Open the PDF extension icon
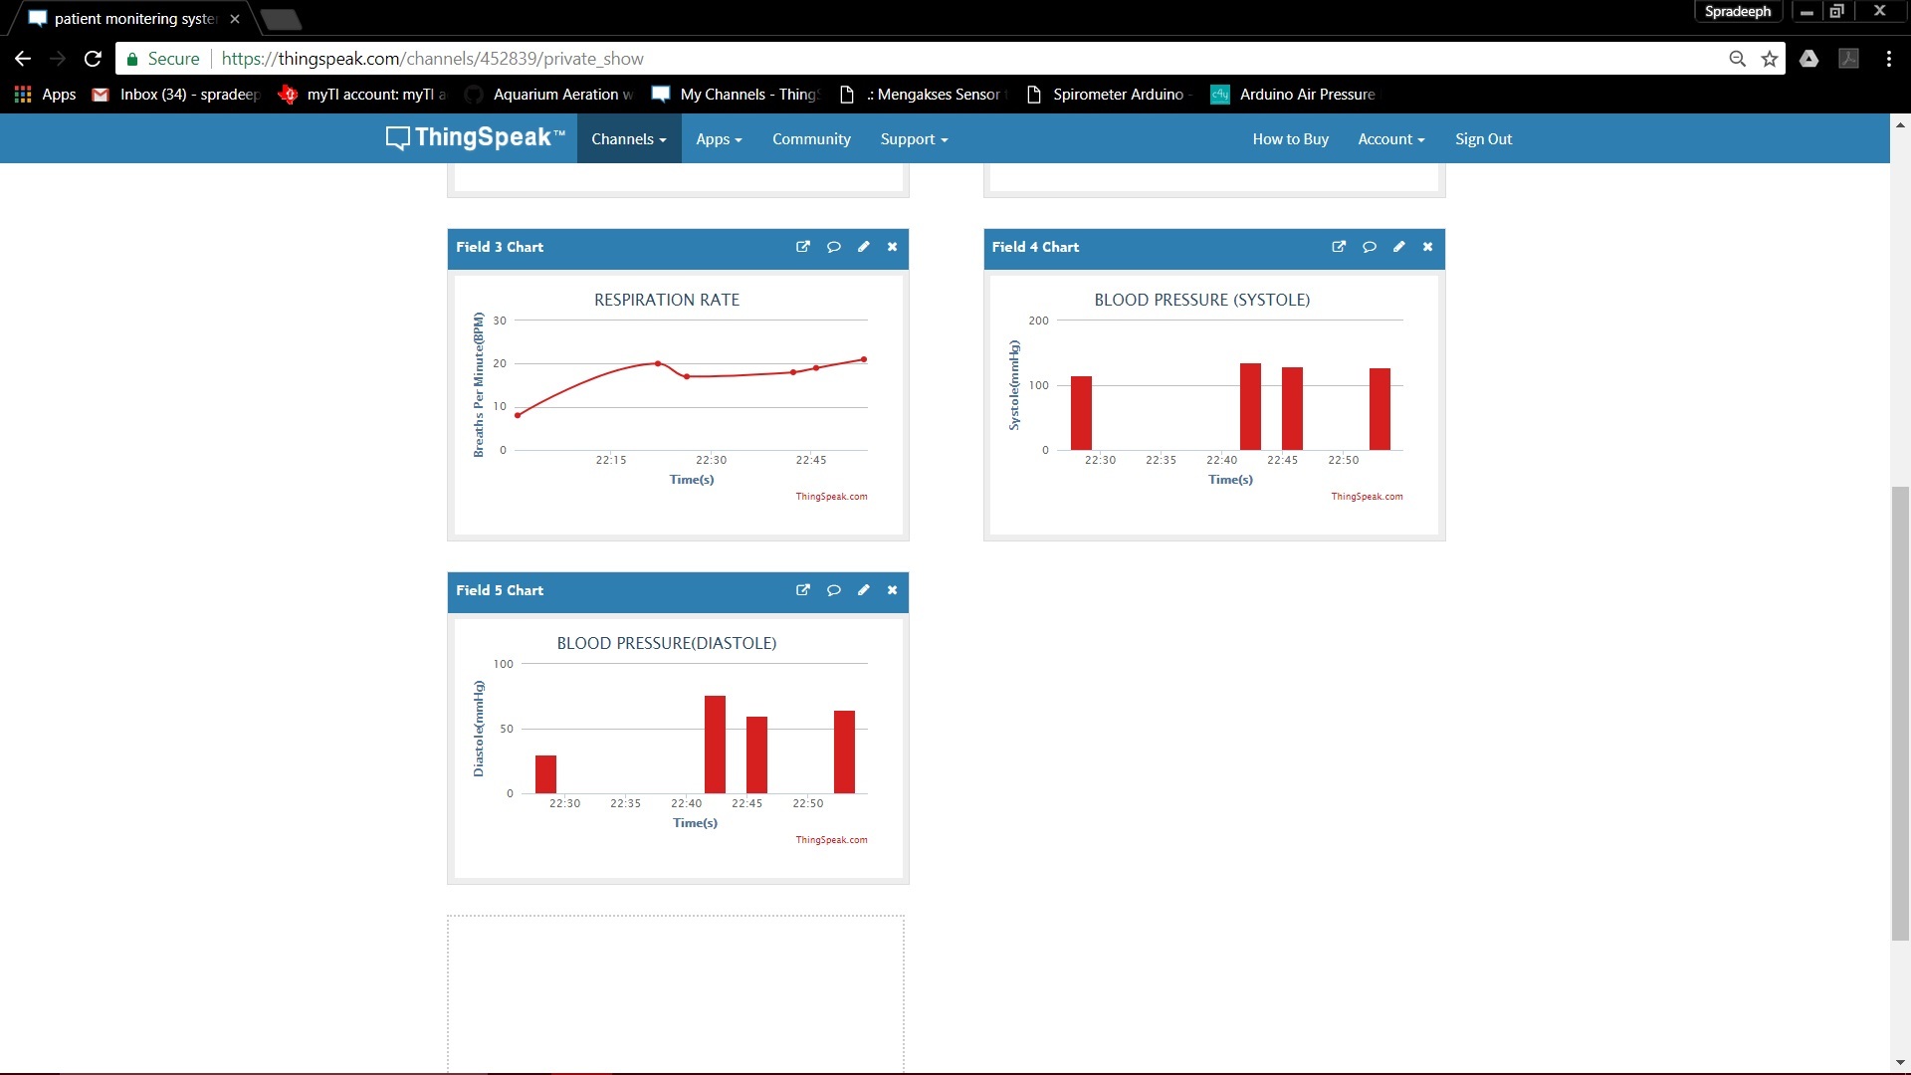The height and width of the screenshot is (1075, 1911). [x=1849, y=59]
